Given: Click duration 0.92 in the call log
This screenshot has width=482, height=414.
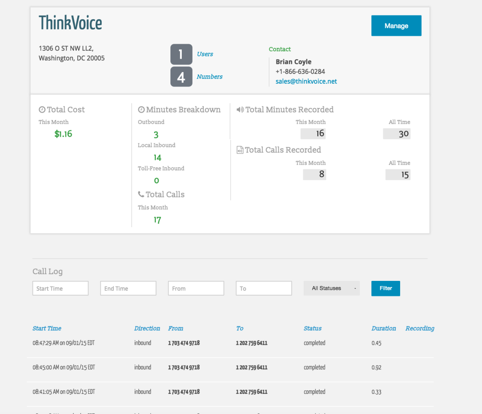Looking at the screenshot, I should tap(376, 367).
